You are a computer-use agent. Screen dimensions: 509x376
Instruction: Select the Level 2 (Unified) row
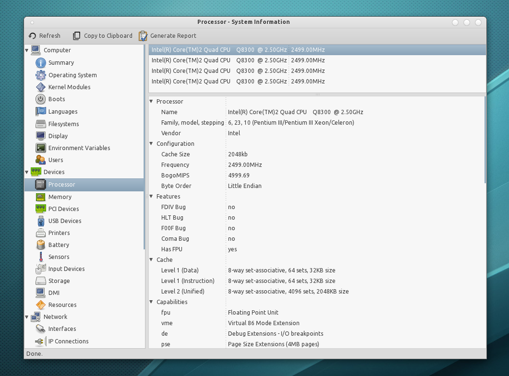[317, 292]
